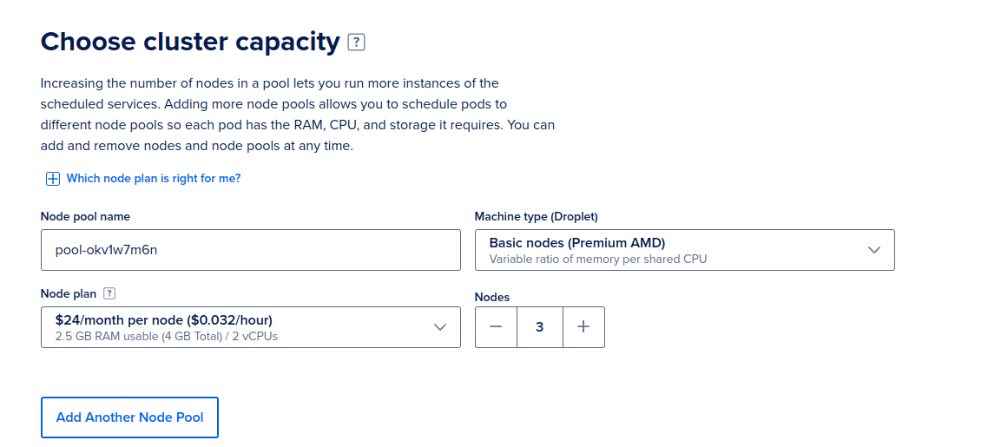Increase node count with plus button

coord(583,327)
